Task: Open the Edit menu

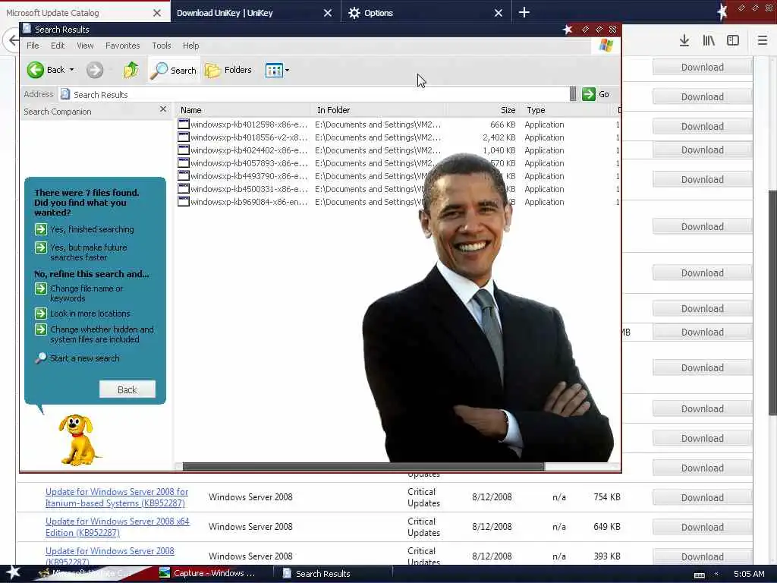Action: [58, 46]
